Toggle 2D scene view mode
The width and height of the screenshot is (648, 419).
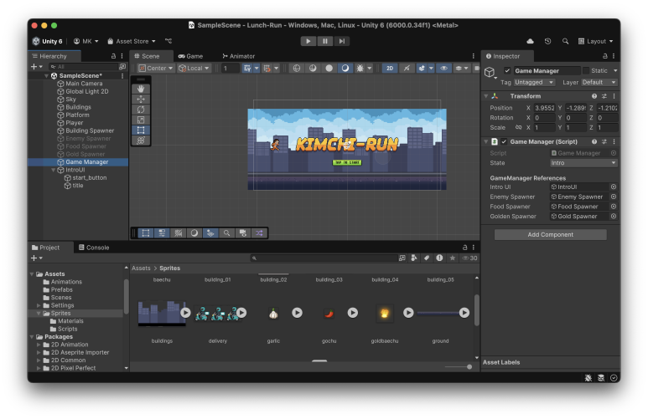[x=390, y=69]
